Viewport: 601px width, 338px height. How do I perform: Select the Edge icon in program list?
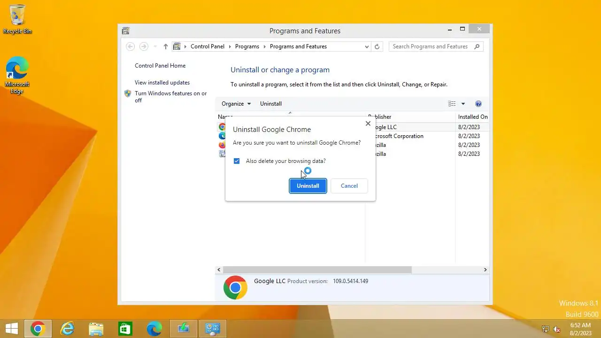click(222, 136)
